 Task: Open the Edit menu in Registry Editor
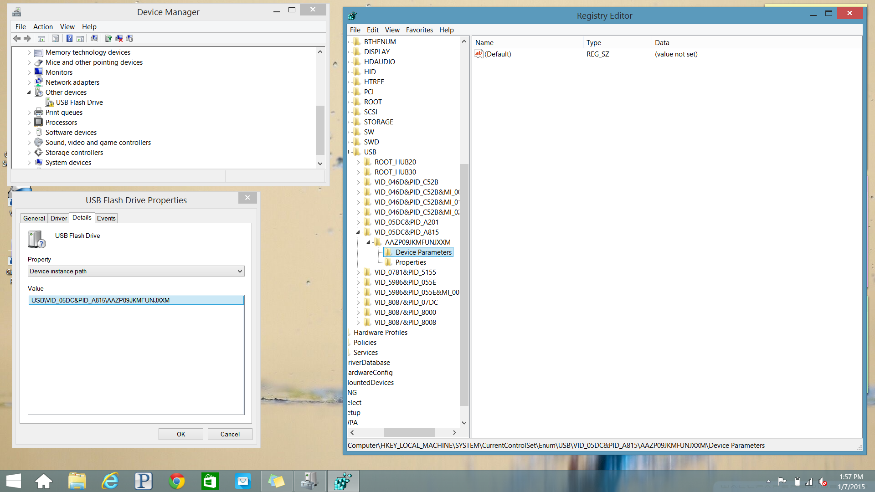coord(373,30)
